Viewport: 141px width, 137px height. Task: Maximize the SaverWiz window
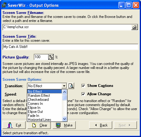129,5
